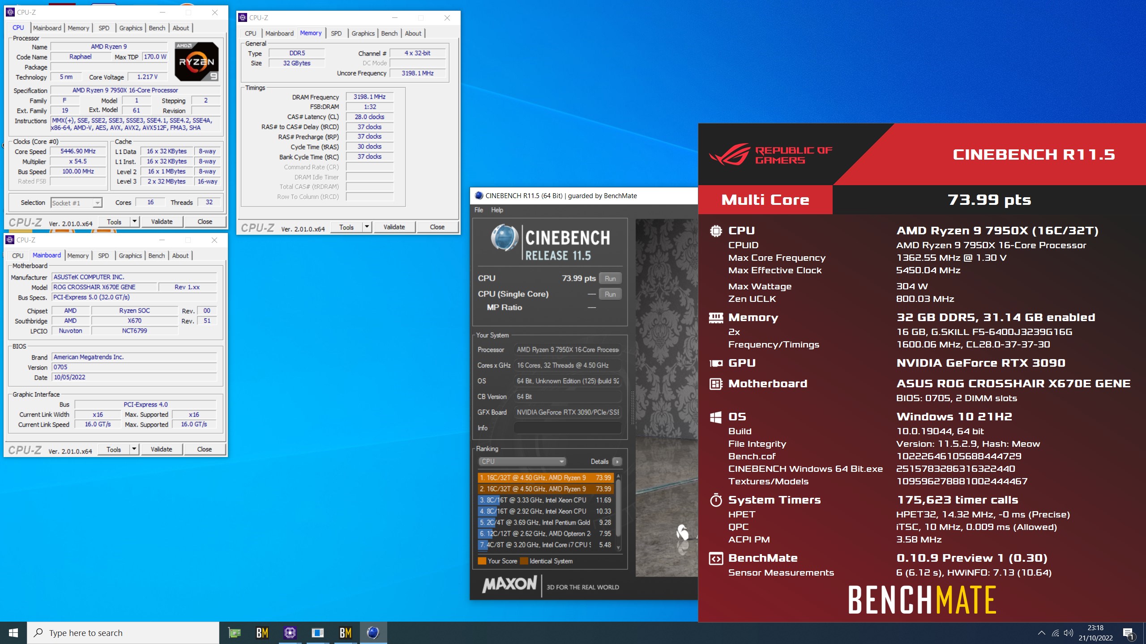Viewport: 1146px width, 644px height.
Task: Click the BenchMate CPU chip icon
Action: 716,231
